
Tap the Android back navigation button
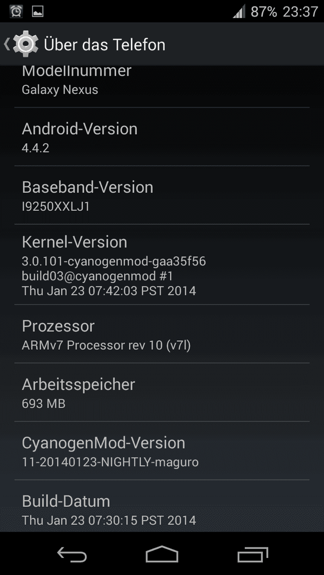click(x=72, y=554)
